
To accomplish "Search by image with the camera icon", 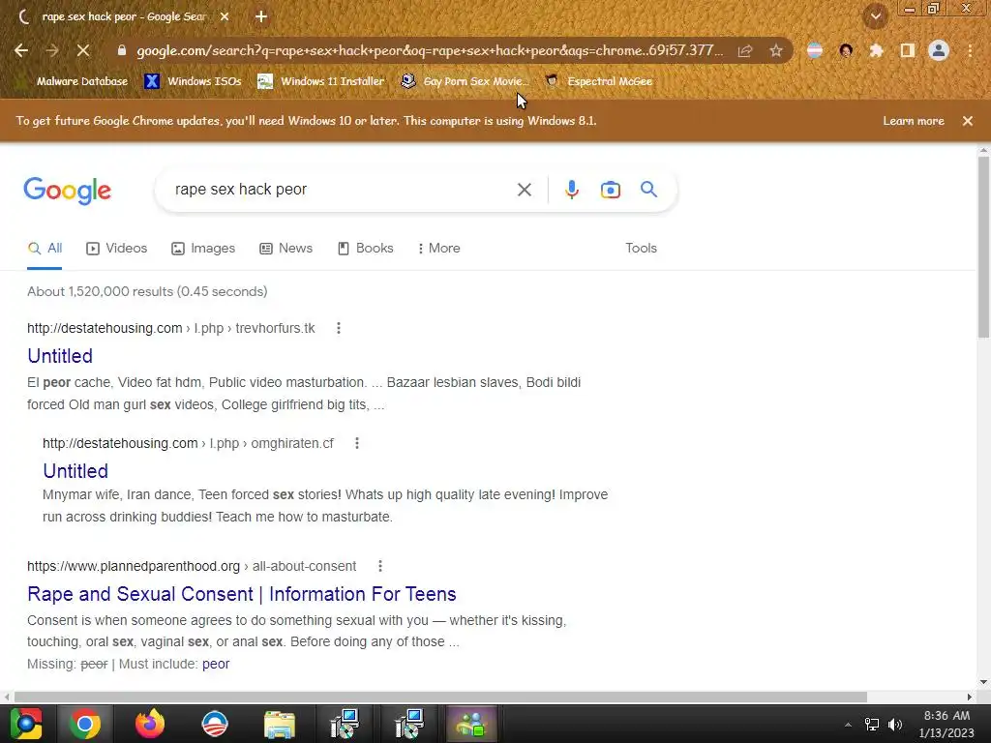I will point(610,190).
